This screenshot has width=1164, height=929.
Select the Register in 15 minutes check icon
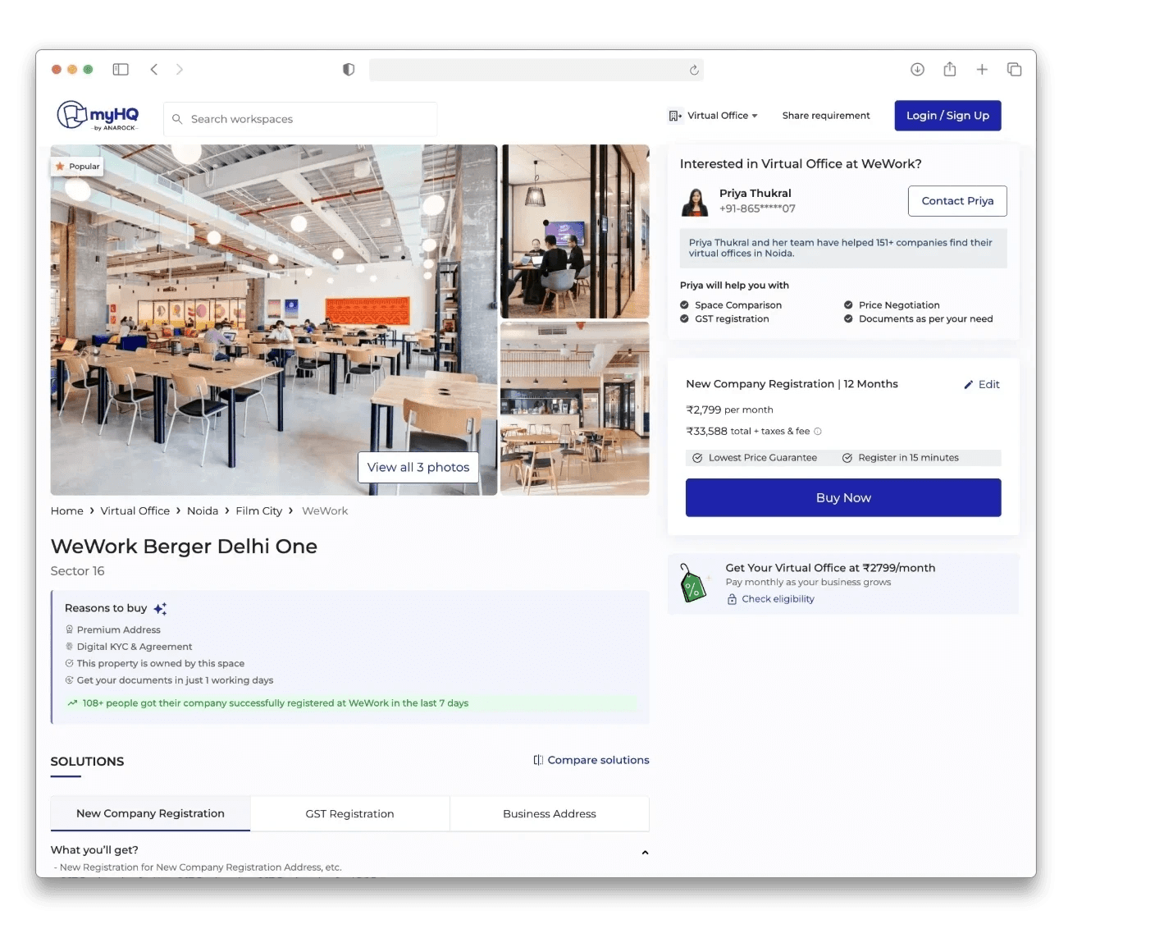coord(847,458)
